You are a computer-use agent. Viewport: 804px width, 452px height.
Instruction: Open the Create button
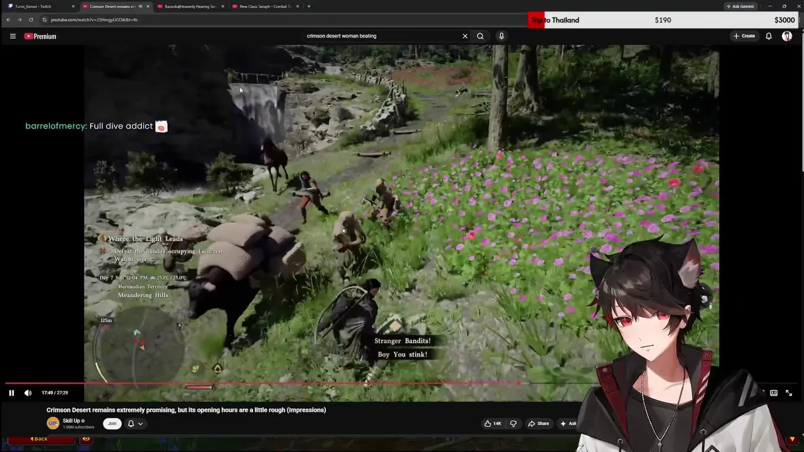pyautogui.click(x=744, y=36)
